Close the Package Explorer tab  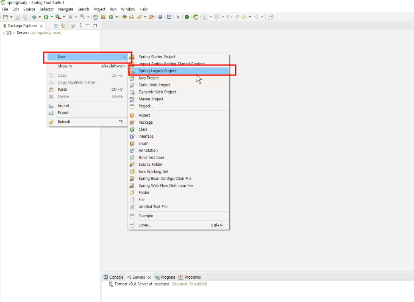coord(41,26)
